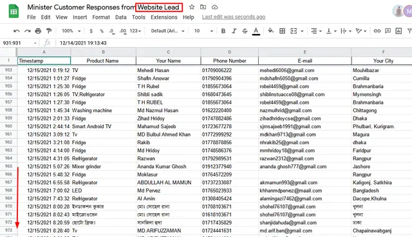Select cell with 'Mixer grinder'
This screenshot has width=412, height=237.
[x=103, y=166]
